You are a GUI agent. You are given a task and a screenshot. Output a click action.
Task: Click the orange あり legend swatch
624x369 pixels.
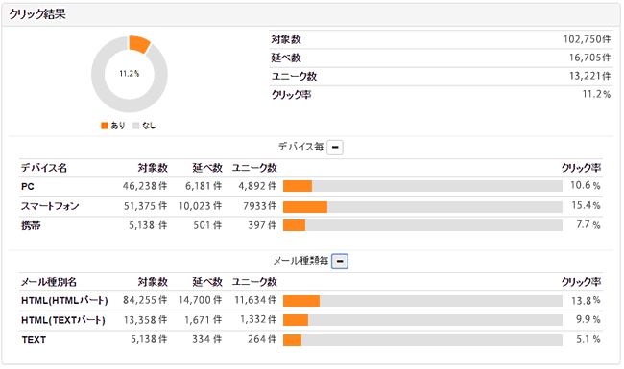[105, 126]
